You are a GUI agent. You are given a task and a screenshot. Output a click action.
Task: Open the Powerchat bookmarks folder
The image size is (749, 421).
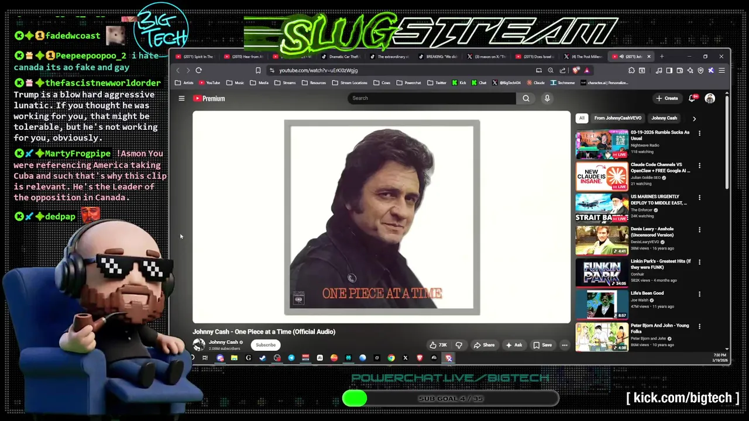(x=409, y=83)
